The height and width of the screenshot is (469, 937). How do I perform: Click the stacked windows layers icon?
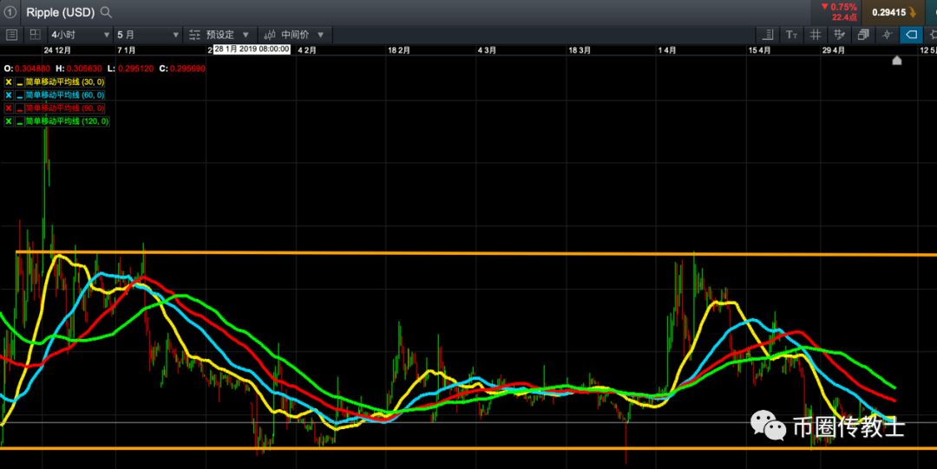(x=863, y=35)
